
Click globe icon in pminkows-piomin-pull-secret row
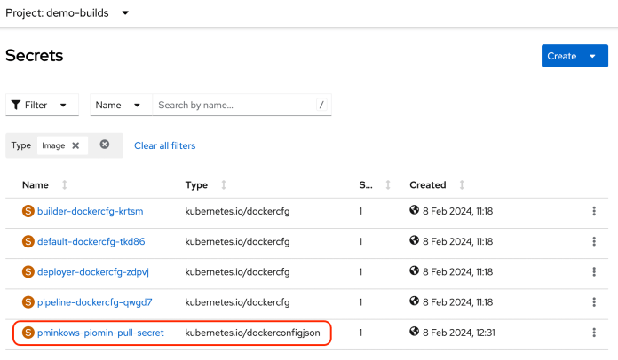[415, 332]
